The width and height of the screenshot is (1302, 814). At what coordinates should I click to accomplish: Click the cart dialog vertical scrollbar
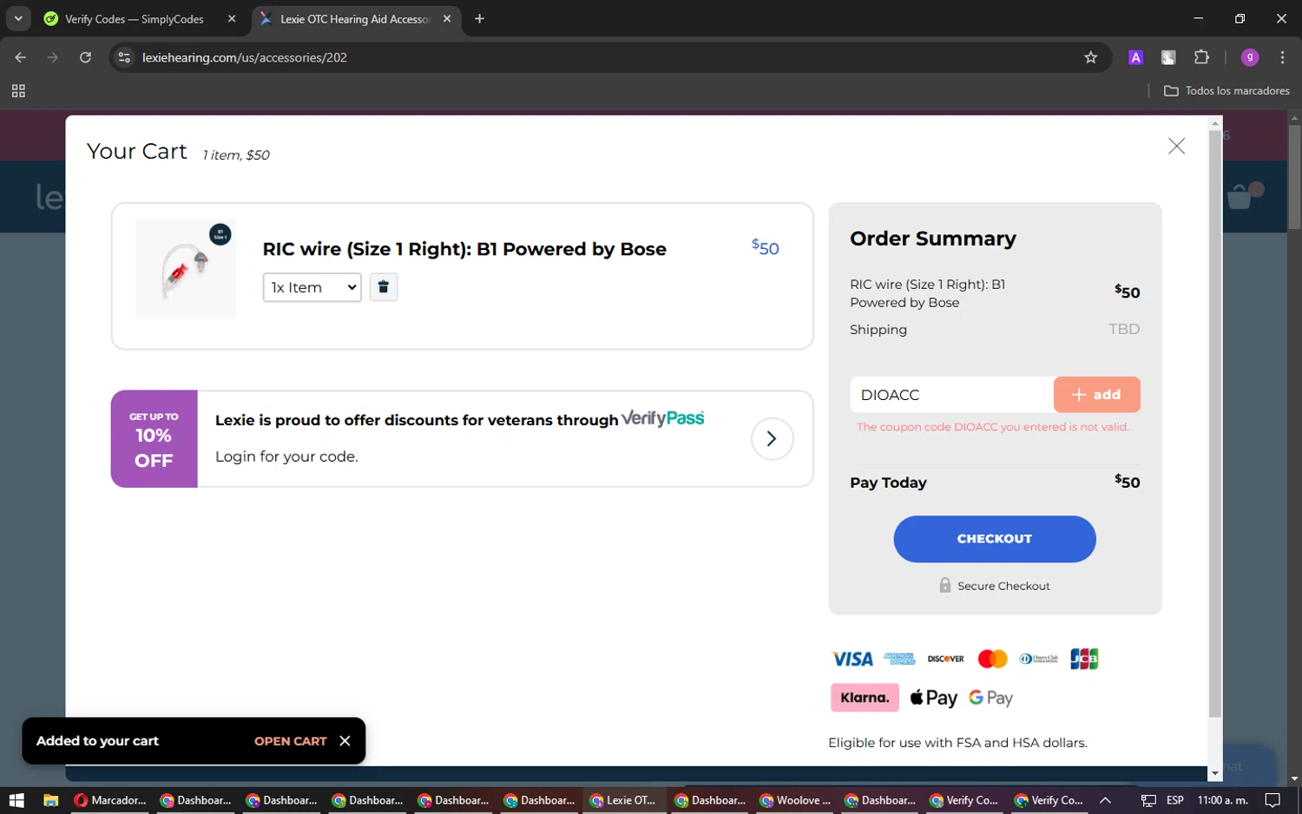tap(1215, 425)
